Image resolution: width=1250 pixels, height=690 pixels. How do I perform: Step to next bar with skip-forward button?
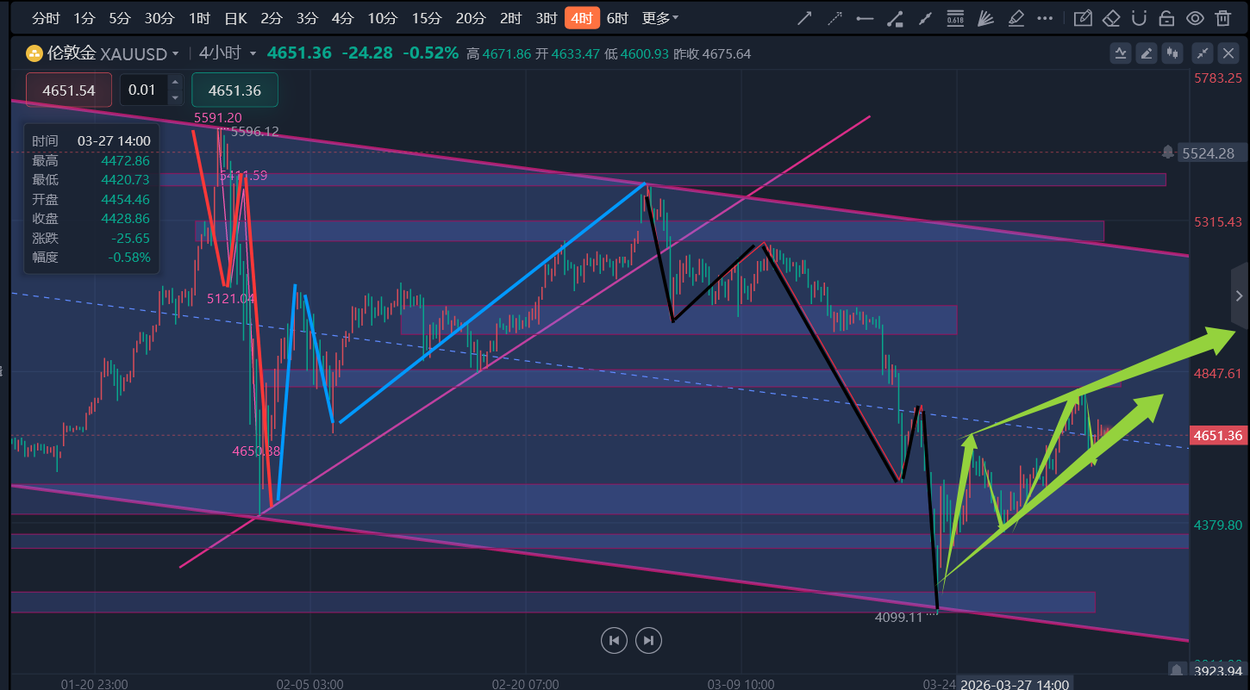[x=648, y=640]
